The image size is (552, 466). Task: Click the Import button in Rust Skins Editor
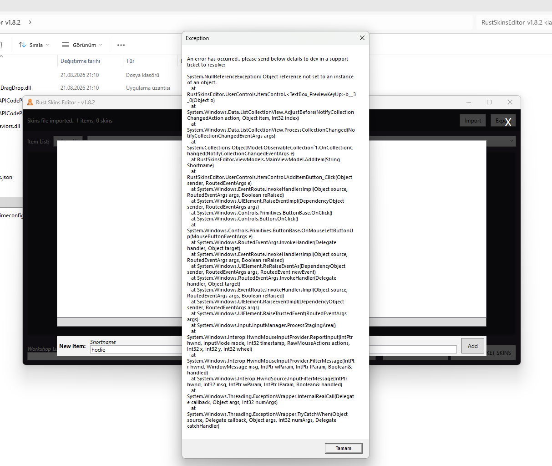tap(473, 120)
